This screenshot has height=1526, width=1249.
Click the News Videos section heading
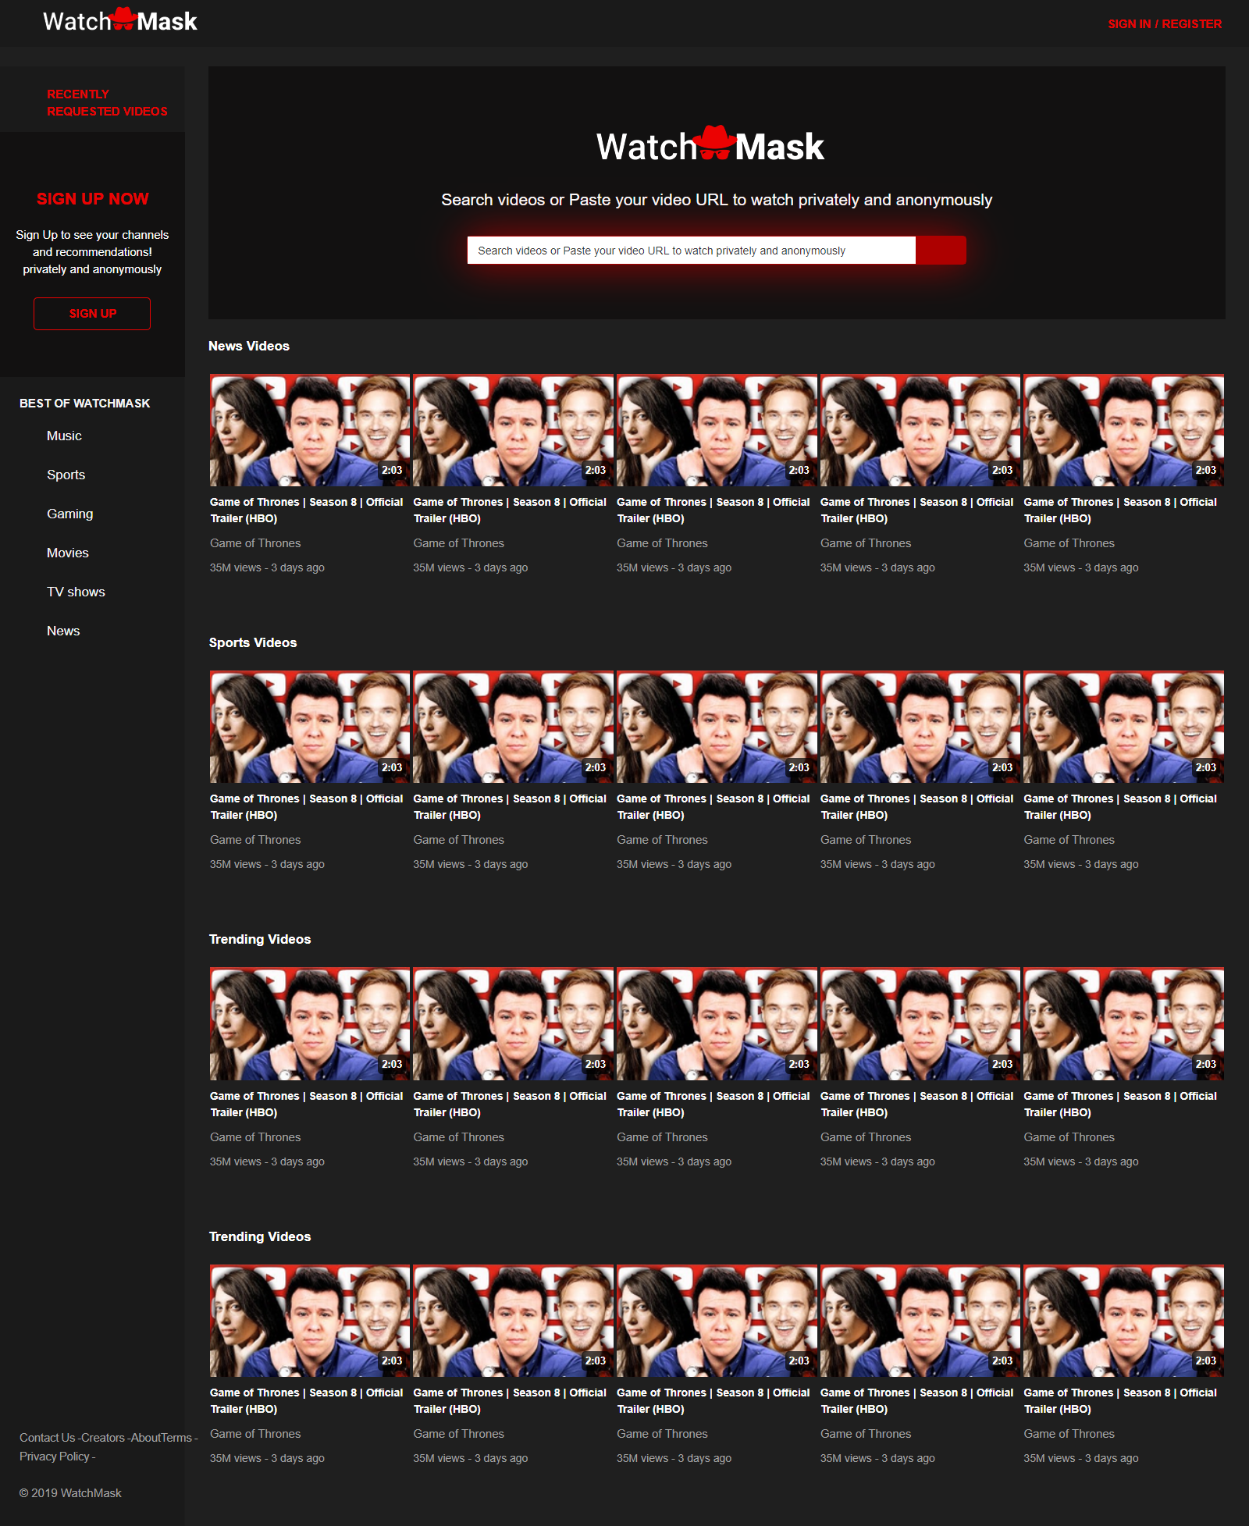click(x=249, y=346)
